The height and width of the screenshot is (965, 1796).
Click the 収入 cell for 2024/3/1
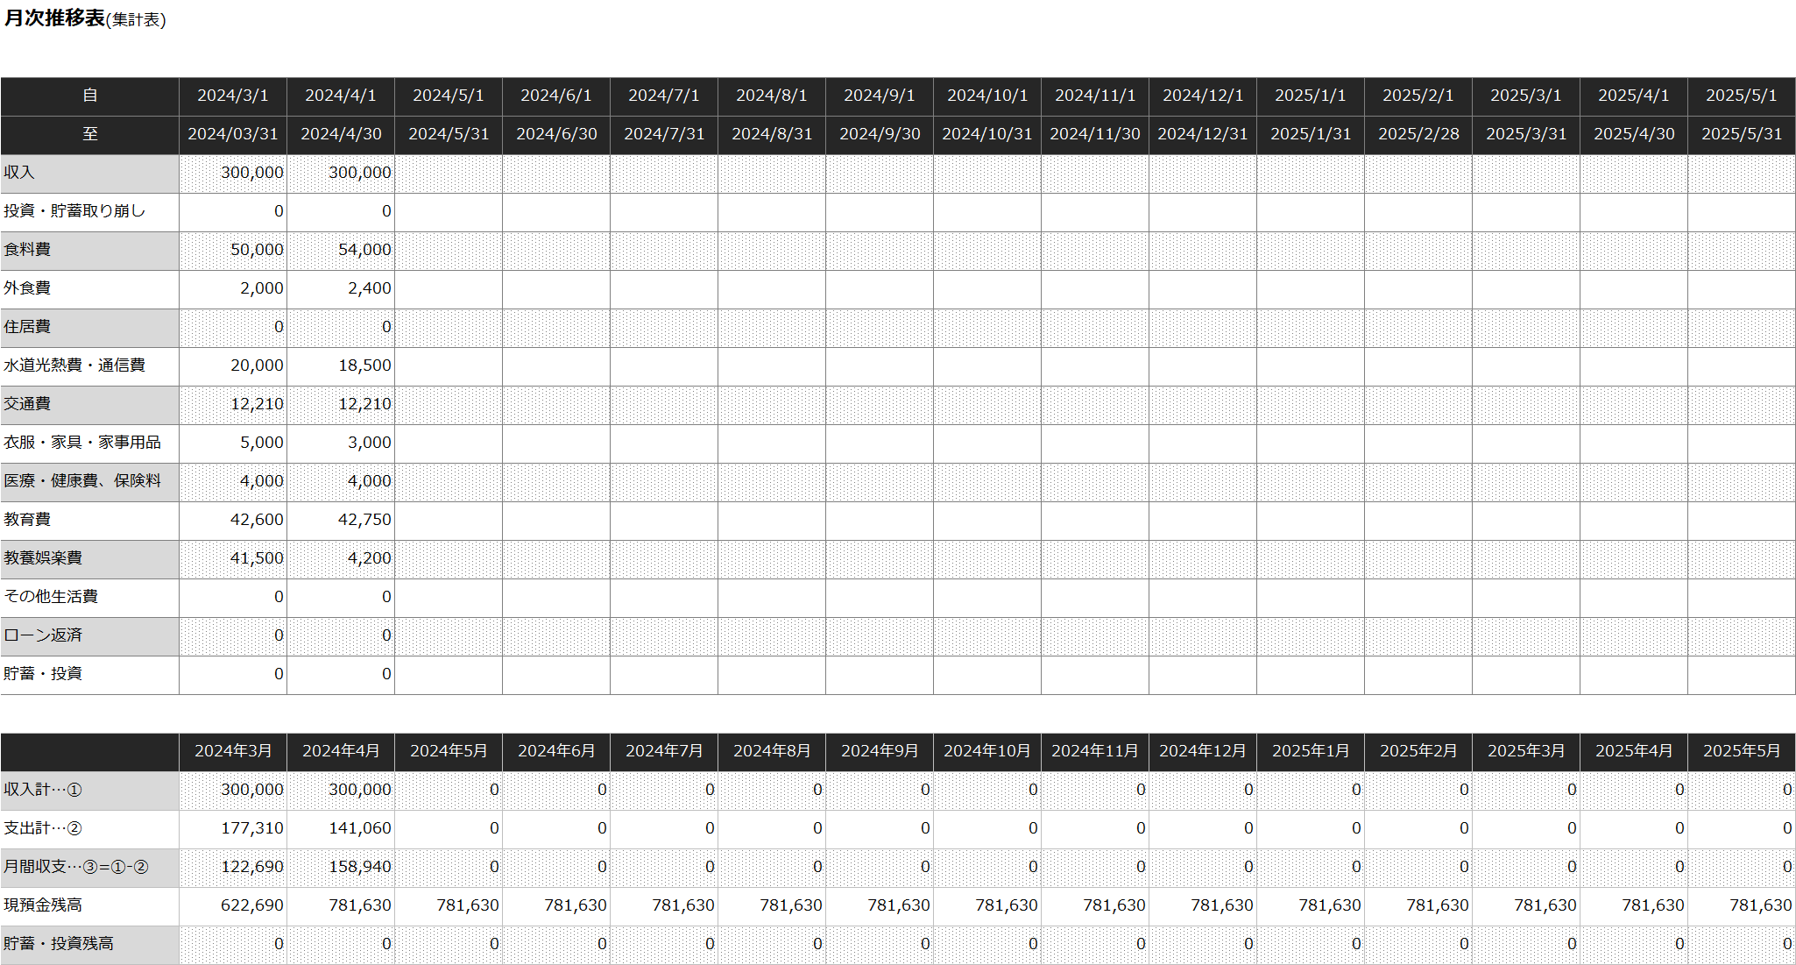pos(233,173)
